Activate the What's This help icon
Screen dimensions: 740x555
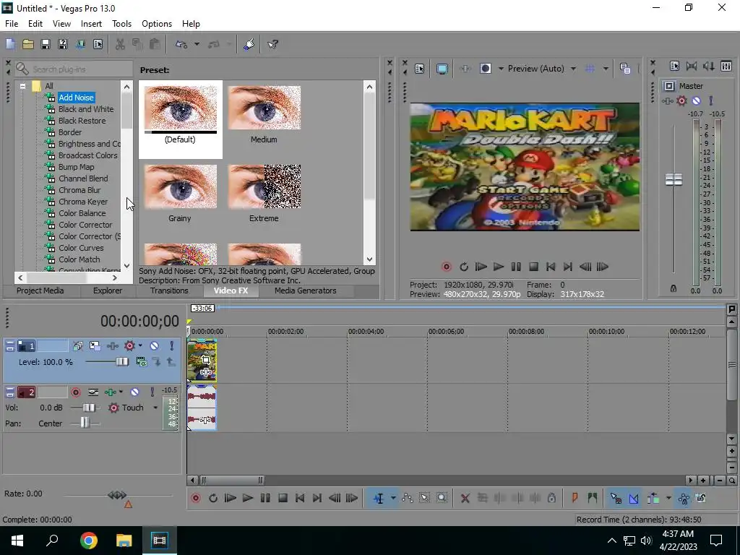click(272, 44)
